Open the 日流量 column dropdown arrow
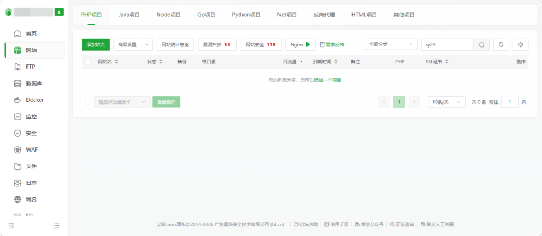This screenshot has width=542, height=236. pos(301,62)
